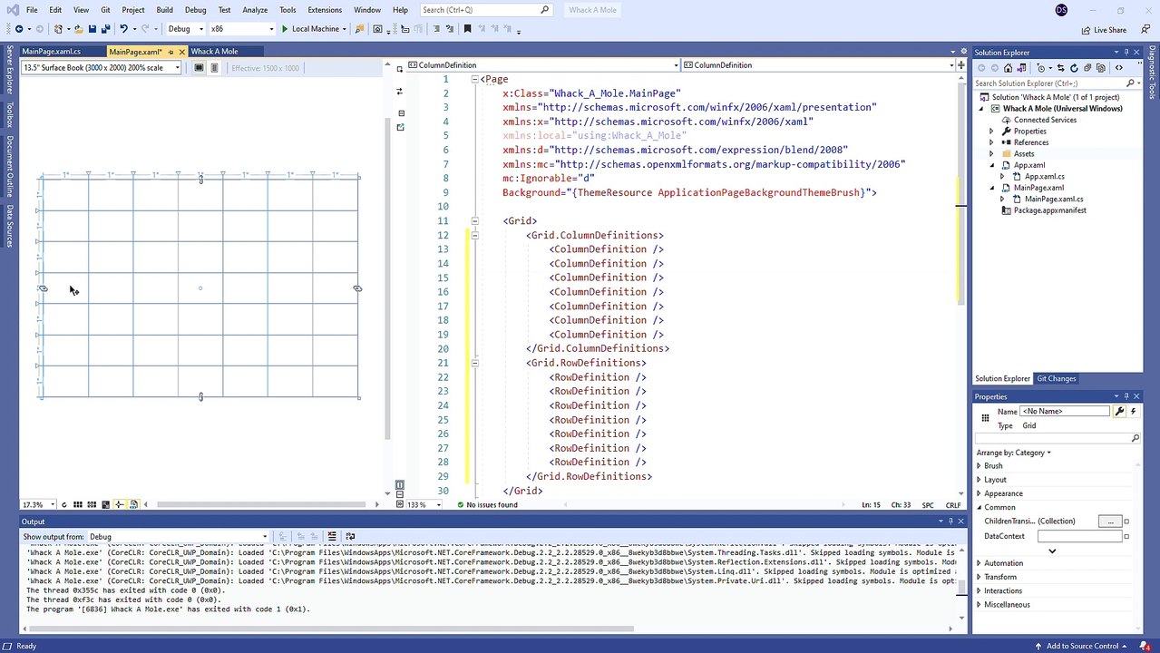Click Show All Files icon in Solution Explorer
The width and height of the screenshot is (1160, 653).
(x=1101, y=68)
